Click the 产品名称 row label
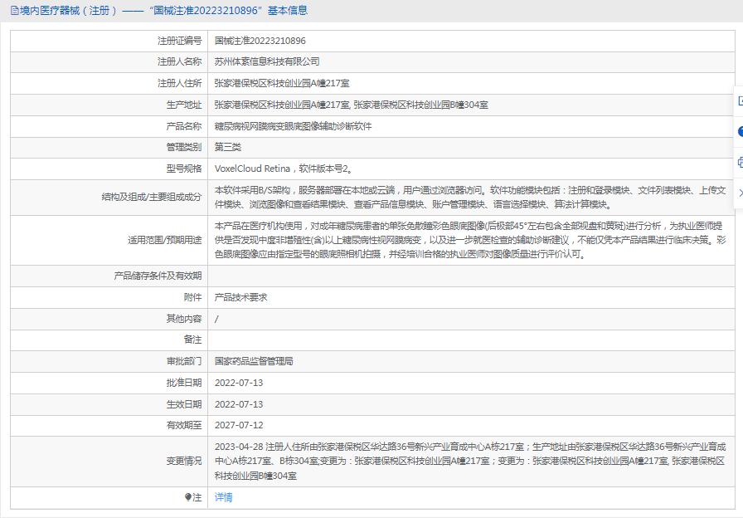 184,126
